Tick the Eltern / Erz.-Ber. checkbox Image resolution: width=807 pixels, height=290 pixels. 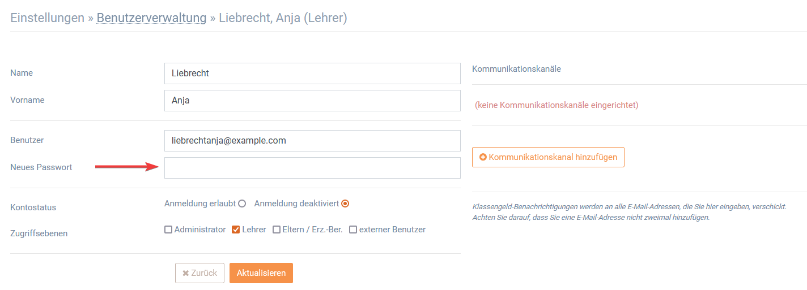coord(277,230)
